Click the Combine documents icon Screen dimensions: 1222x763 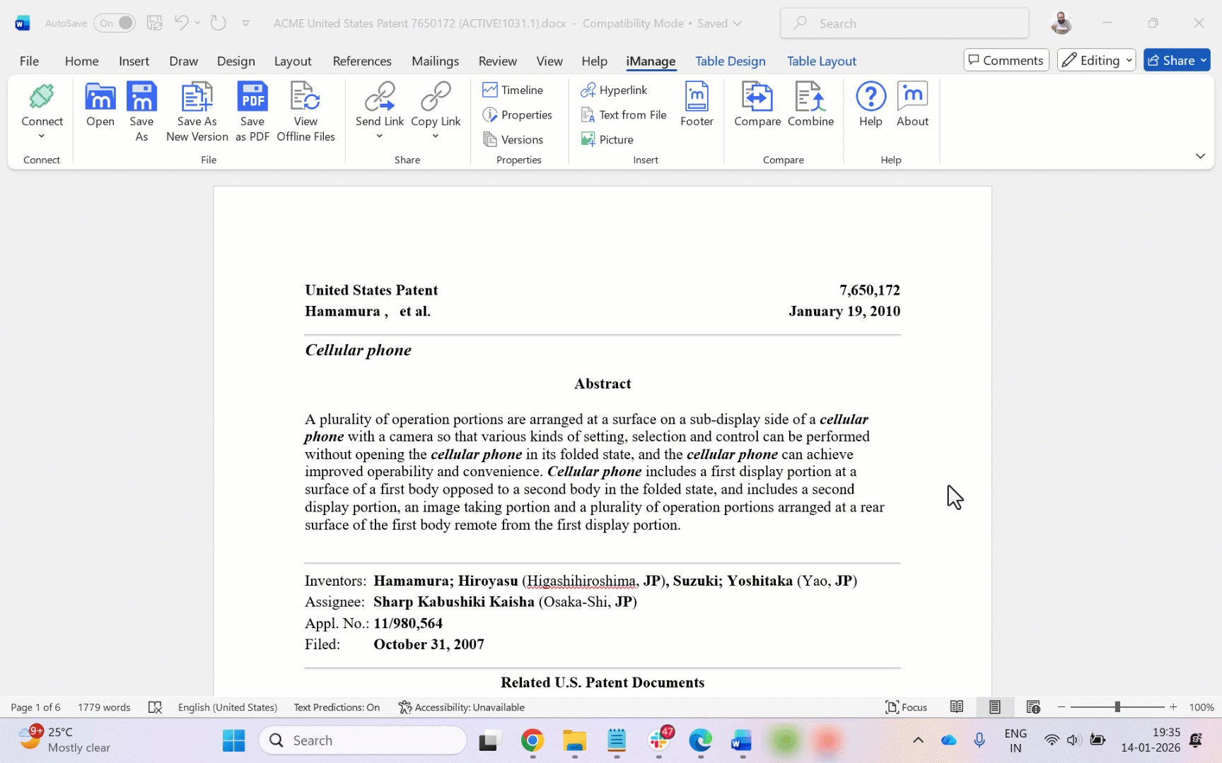point(810,97)
